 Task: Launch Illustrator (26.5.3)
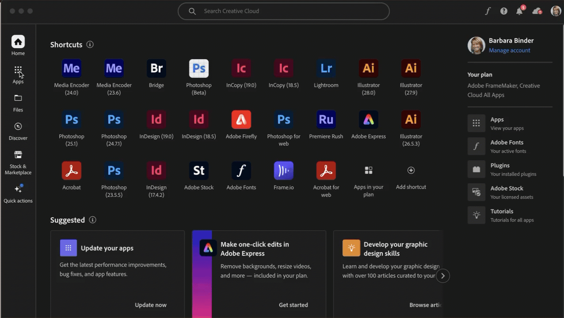pos(411,120)
